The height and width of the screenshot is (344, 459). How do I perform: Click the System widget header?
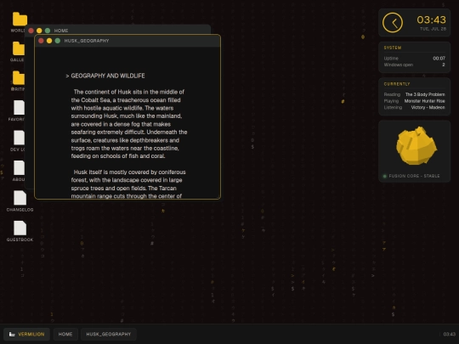(x=393, y=48)
